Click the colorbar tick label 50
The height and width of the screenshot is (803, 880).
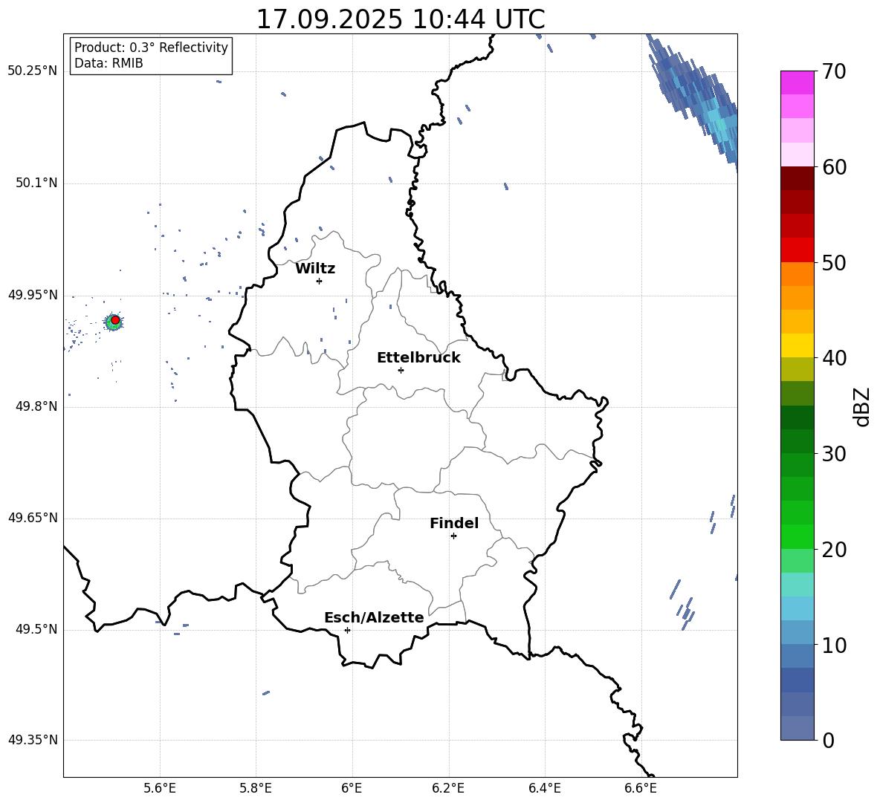(x=834, y=263)
